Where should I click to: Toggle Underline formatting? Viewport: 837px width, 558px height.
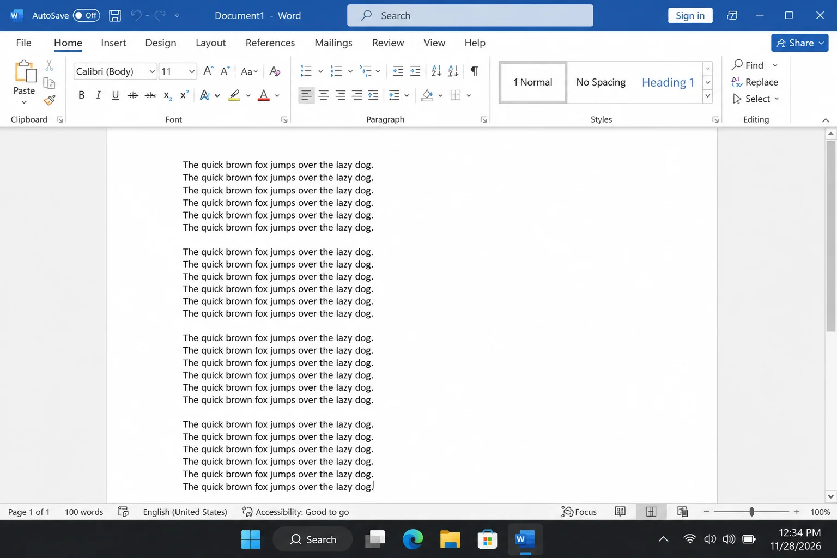coord(116,95)
